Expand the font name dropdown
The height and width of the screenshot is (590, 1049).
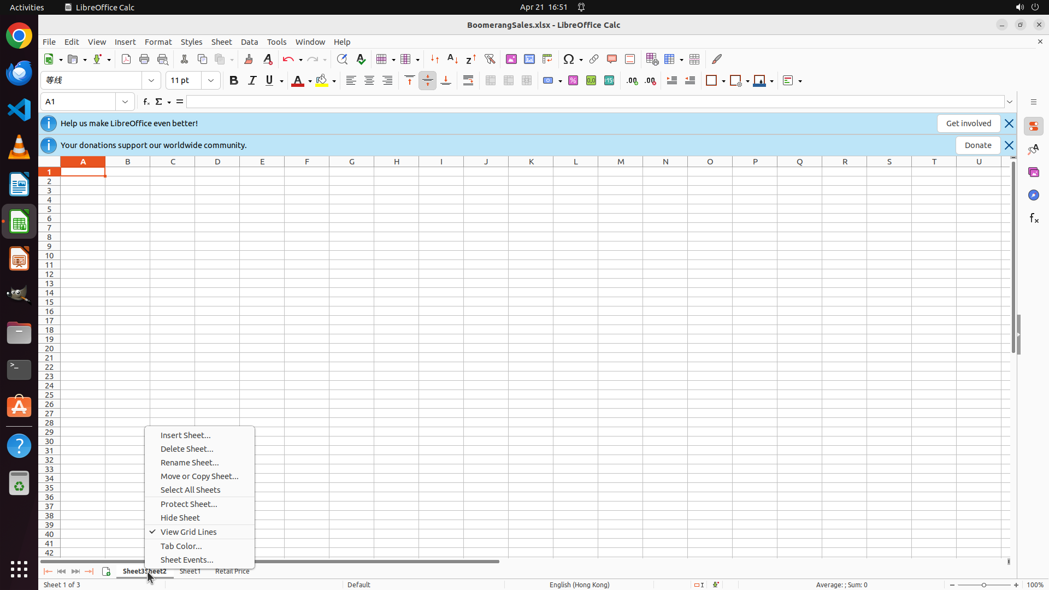[x=151, y=81]
